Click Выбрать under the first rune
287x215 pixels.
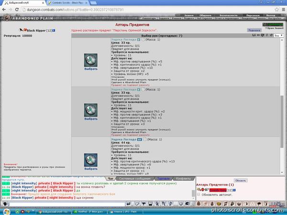(91, 69)
